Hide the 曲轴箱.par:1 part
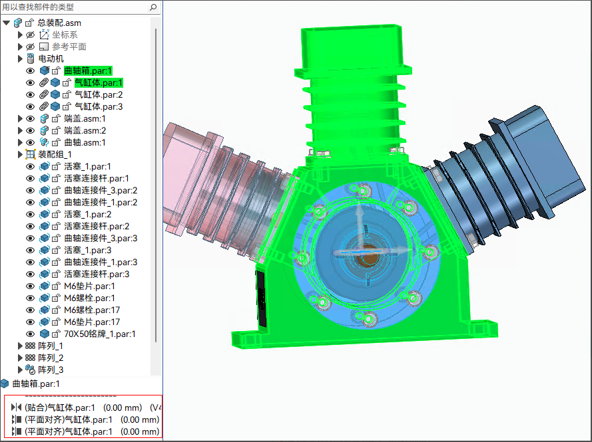The width and height of the screenshot is (592, 442). (x=30, y=71)
